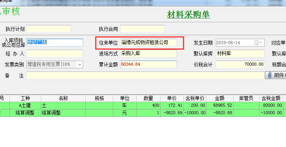Click the 经办人 input field
Viewport: 286px width, 147px height.
(54, 54)
